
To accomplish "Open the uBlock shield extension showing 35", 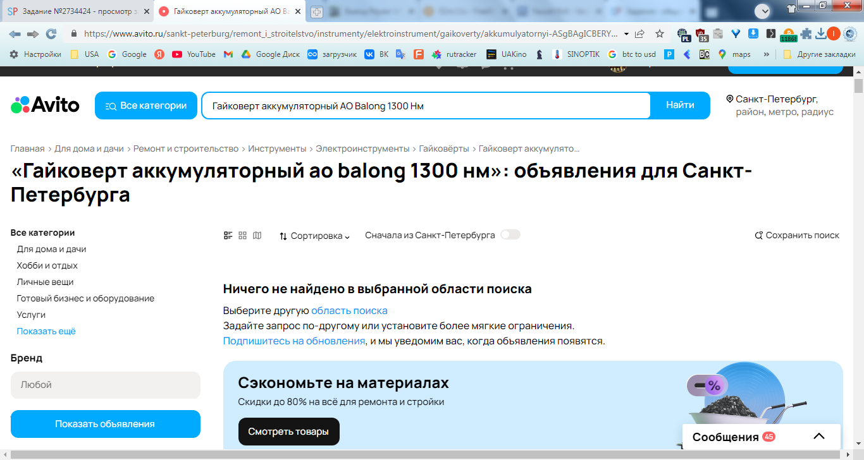I will tap(702, 35).
